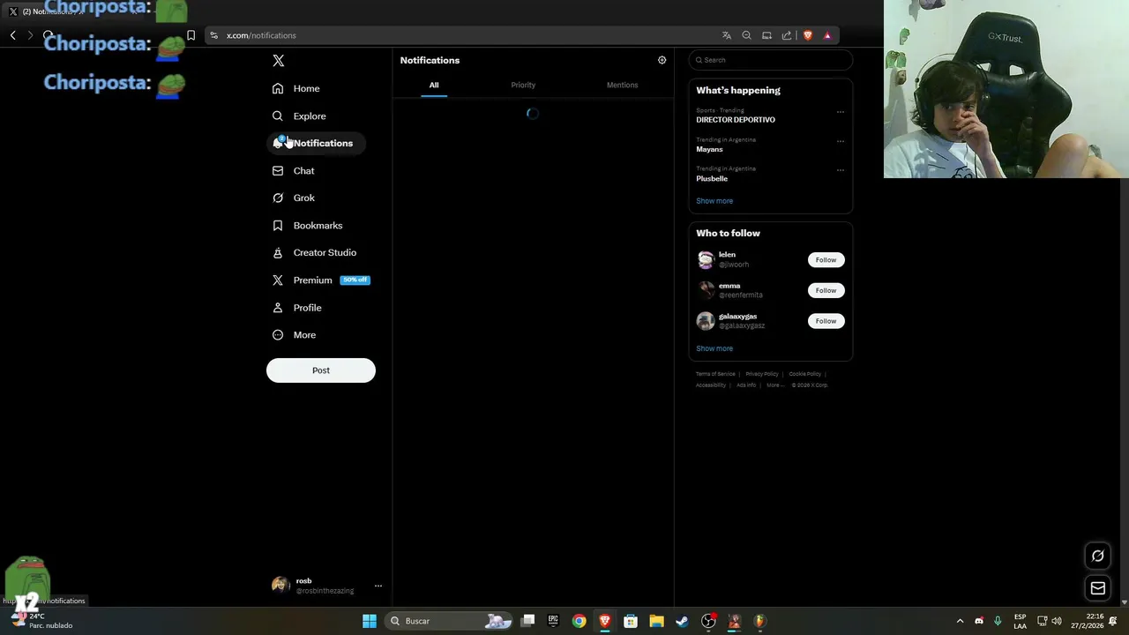Open Creator Studio
Screen dimensions: 1129x635
click(x=314, y=252)
